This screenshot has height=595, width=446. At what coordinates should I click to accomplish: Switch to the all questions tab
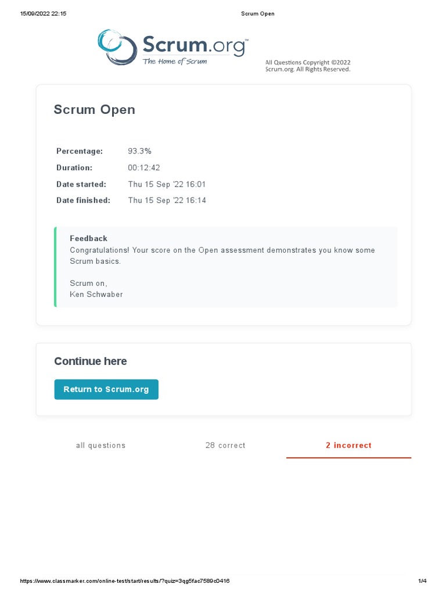coord(100,446)
